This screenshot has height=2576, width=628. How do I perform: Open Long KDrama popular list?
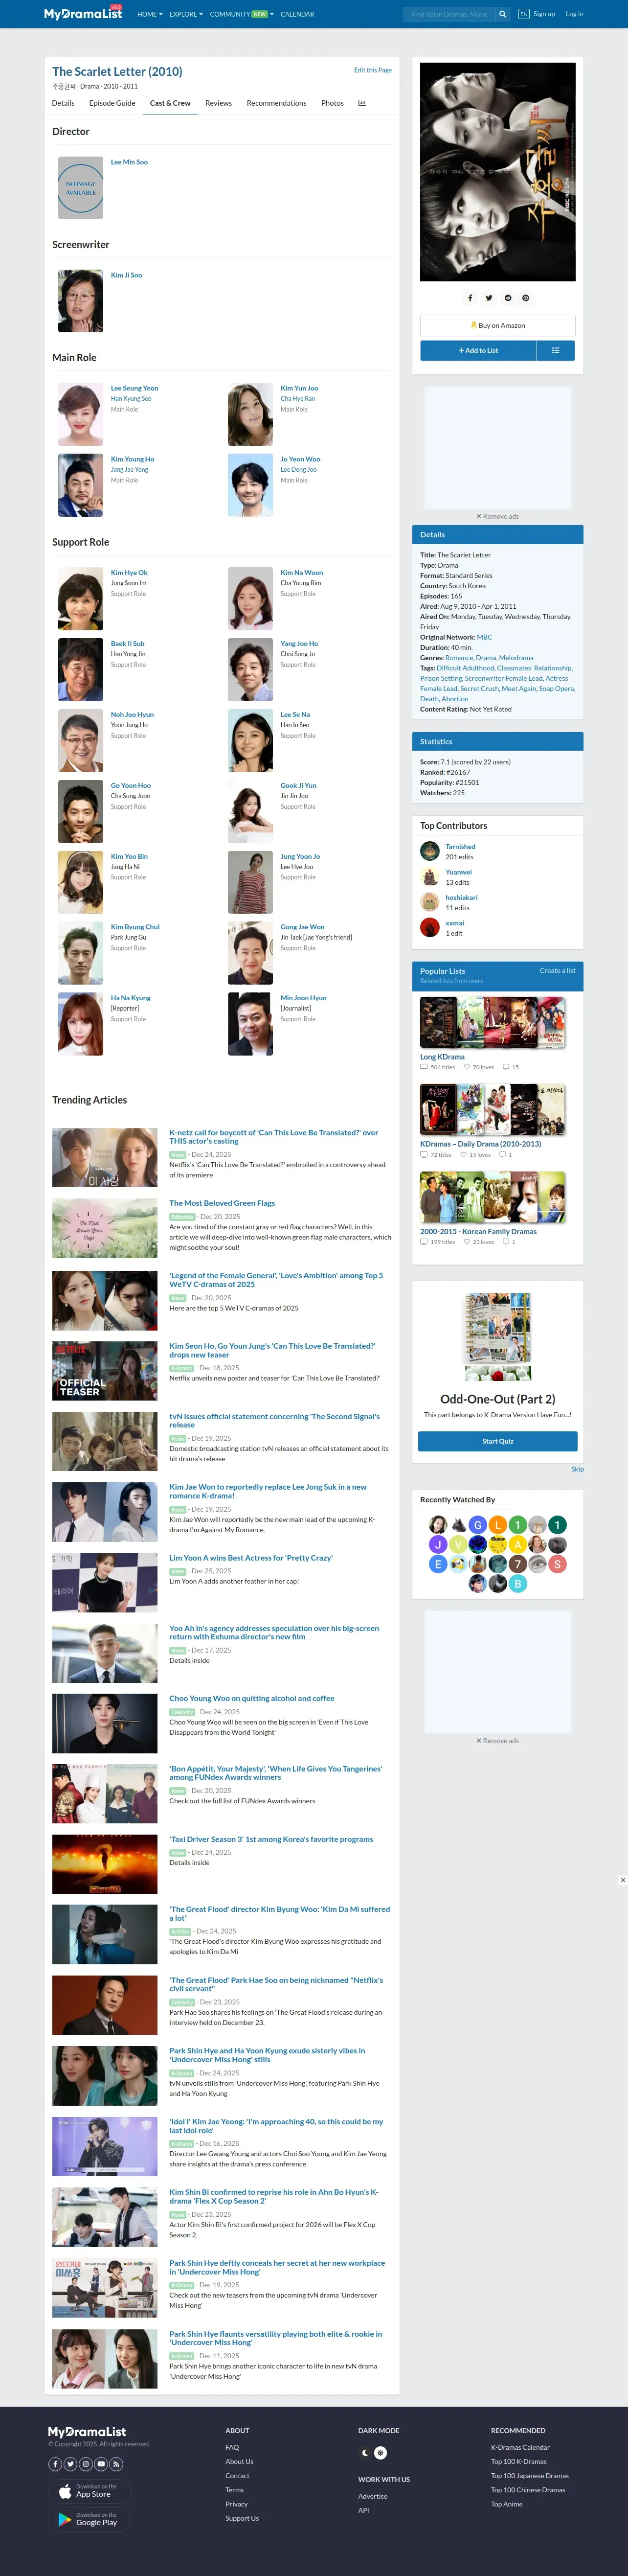pyautogui.click(x=442, y=1056)
